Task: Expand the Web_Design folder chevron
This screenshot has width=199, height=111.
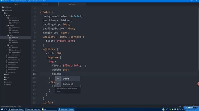Action: 1,7
